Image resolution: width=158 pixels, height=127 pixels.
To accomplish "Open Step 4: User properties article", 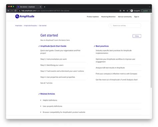I will [58, 77].
